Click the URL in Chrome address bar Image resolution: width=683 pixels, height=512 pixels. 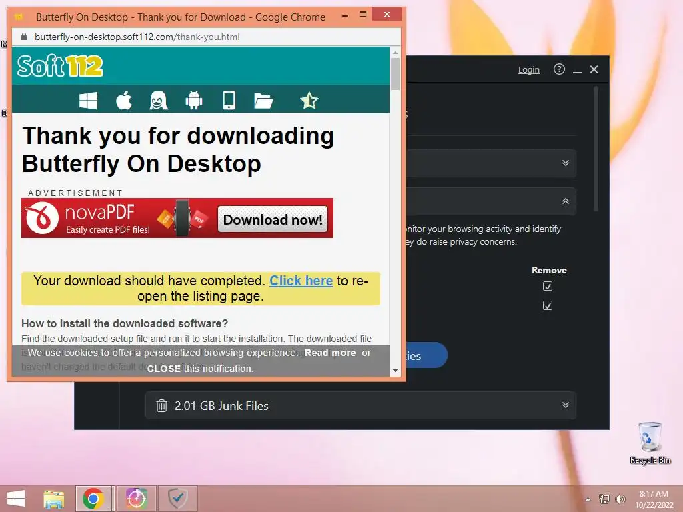click(x=137, y=37)
